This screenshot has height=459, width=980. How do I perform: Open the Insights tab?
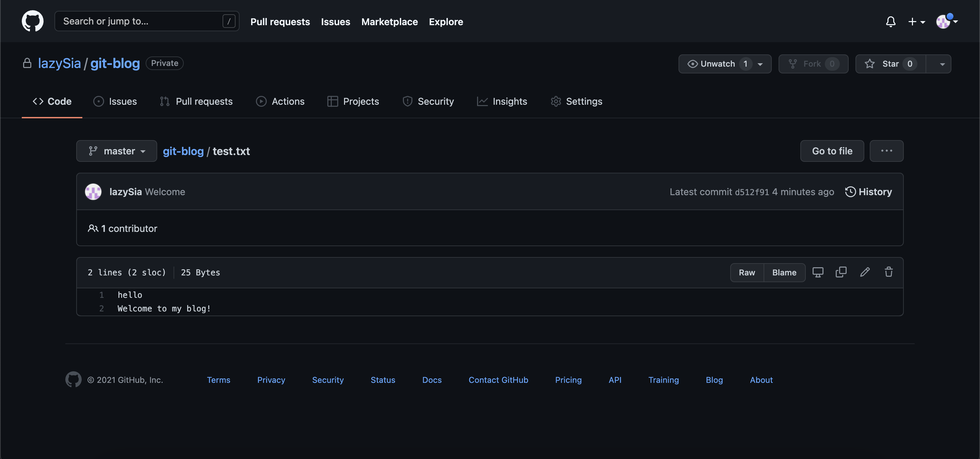pyautogui.click(x=502, y=101)
